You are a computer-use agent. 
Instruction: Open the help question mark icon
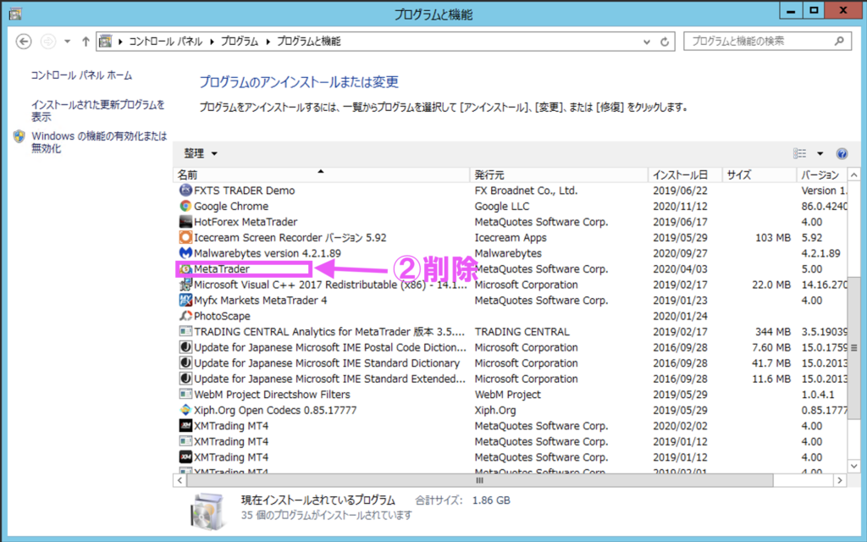pyautogui.click(x=842, y=154)
